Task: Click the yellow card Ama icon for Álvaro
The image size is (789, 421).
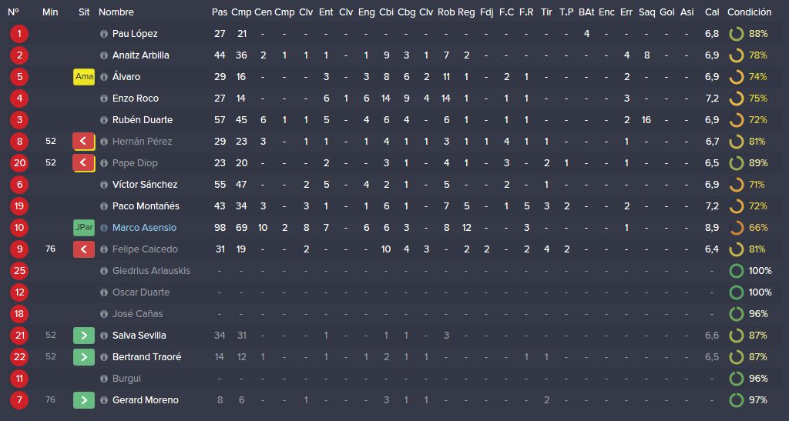Action: [x=84, y=77]
